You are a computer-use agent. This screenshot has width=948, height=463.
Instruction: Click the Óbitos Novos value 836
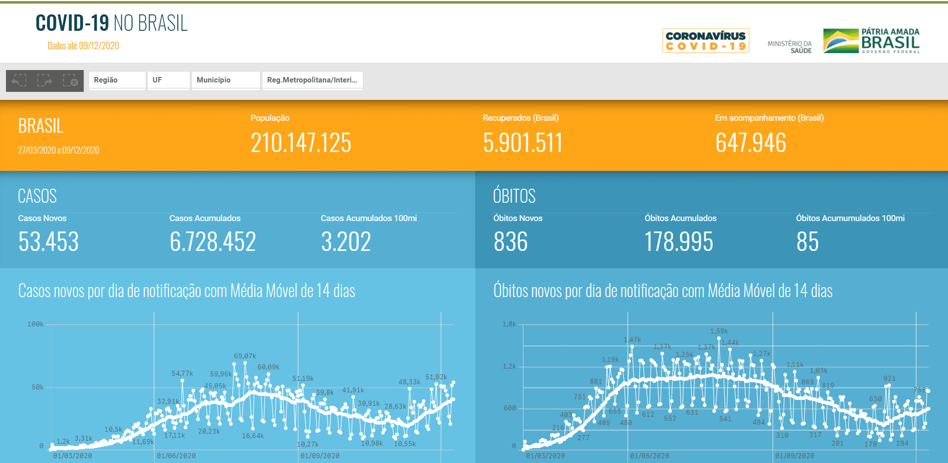click(x=511, y=242)
